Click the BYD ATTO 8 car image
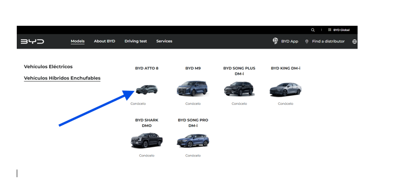Image resolution: width=402 pixels, height=184 pixels. [x=147, y=89]
